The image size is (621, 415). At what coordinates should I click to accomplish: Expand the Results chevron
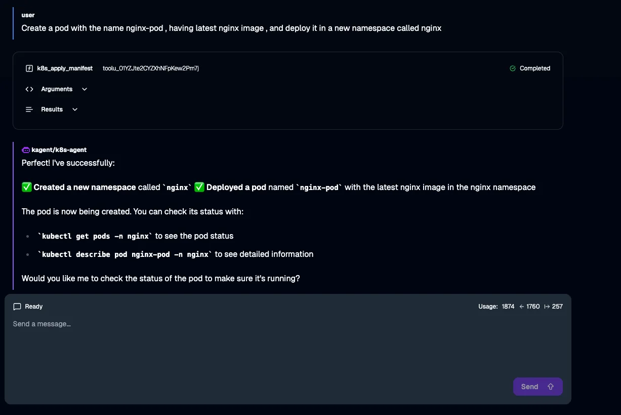pos(75,109)
